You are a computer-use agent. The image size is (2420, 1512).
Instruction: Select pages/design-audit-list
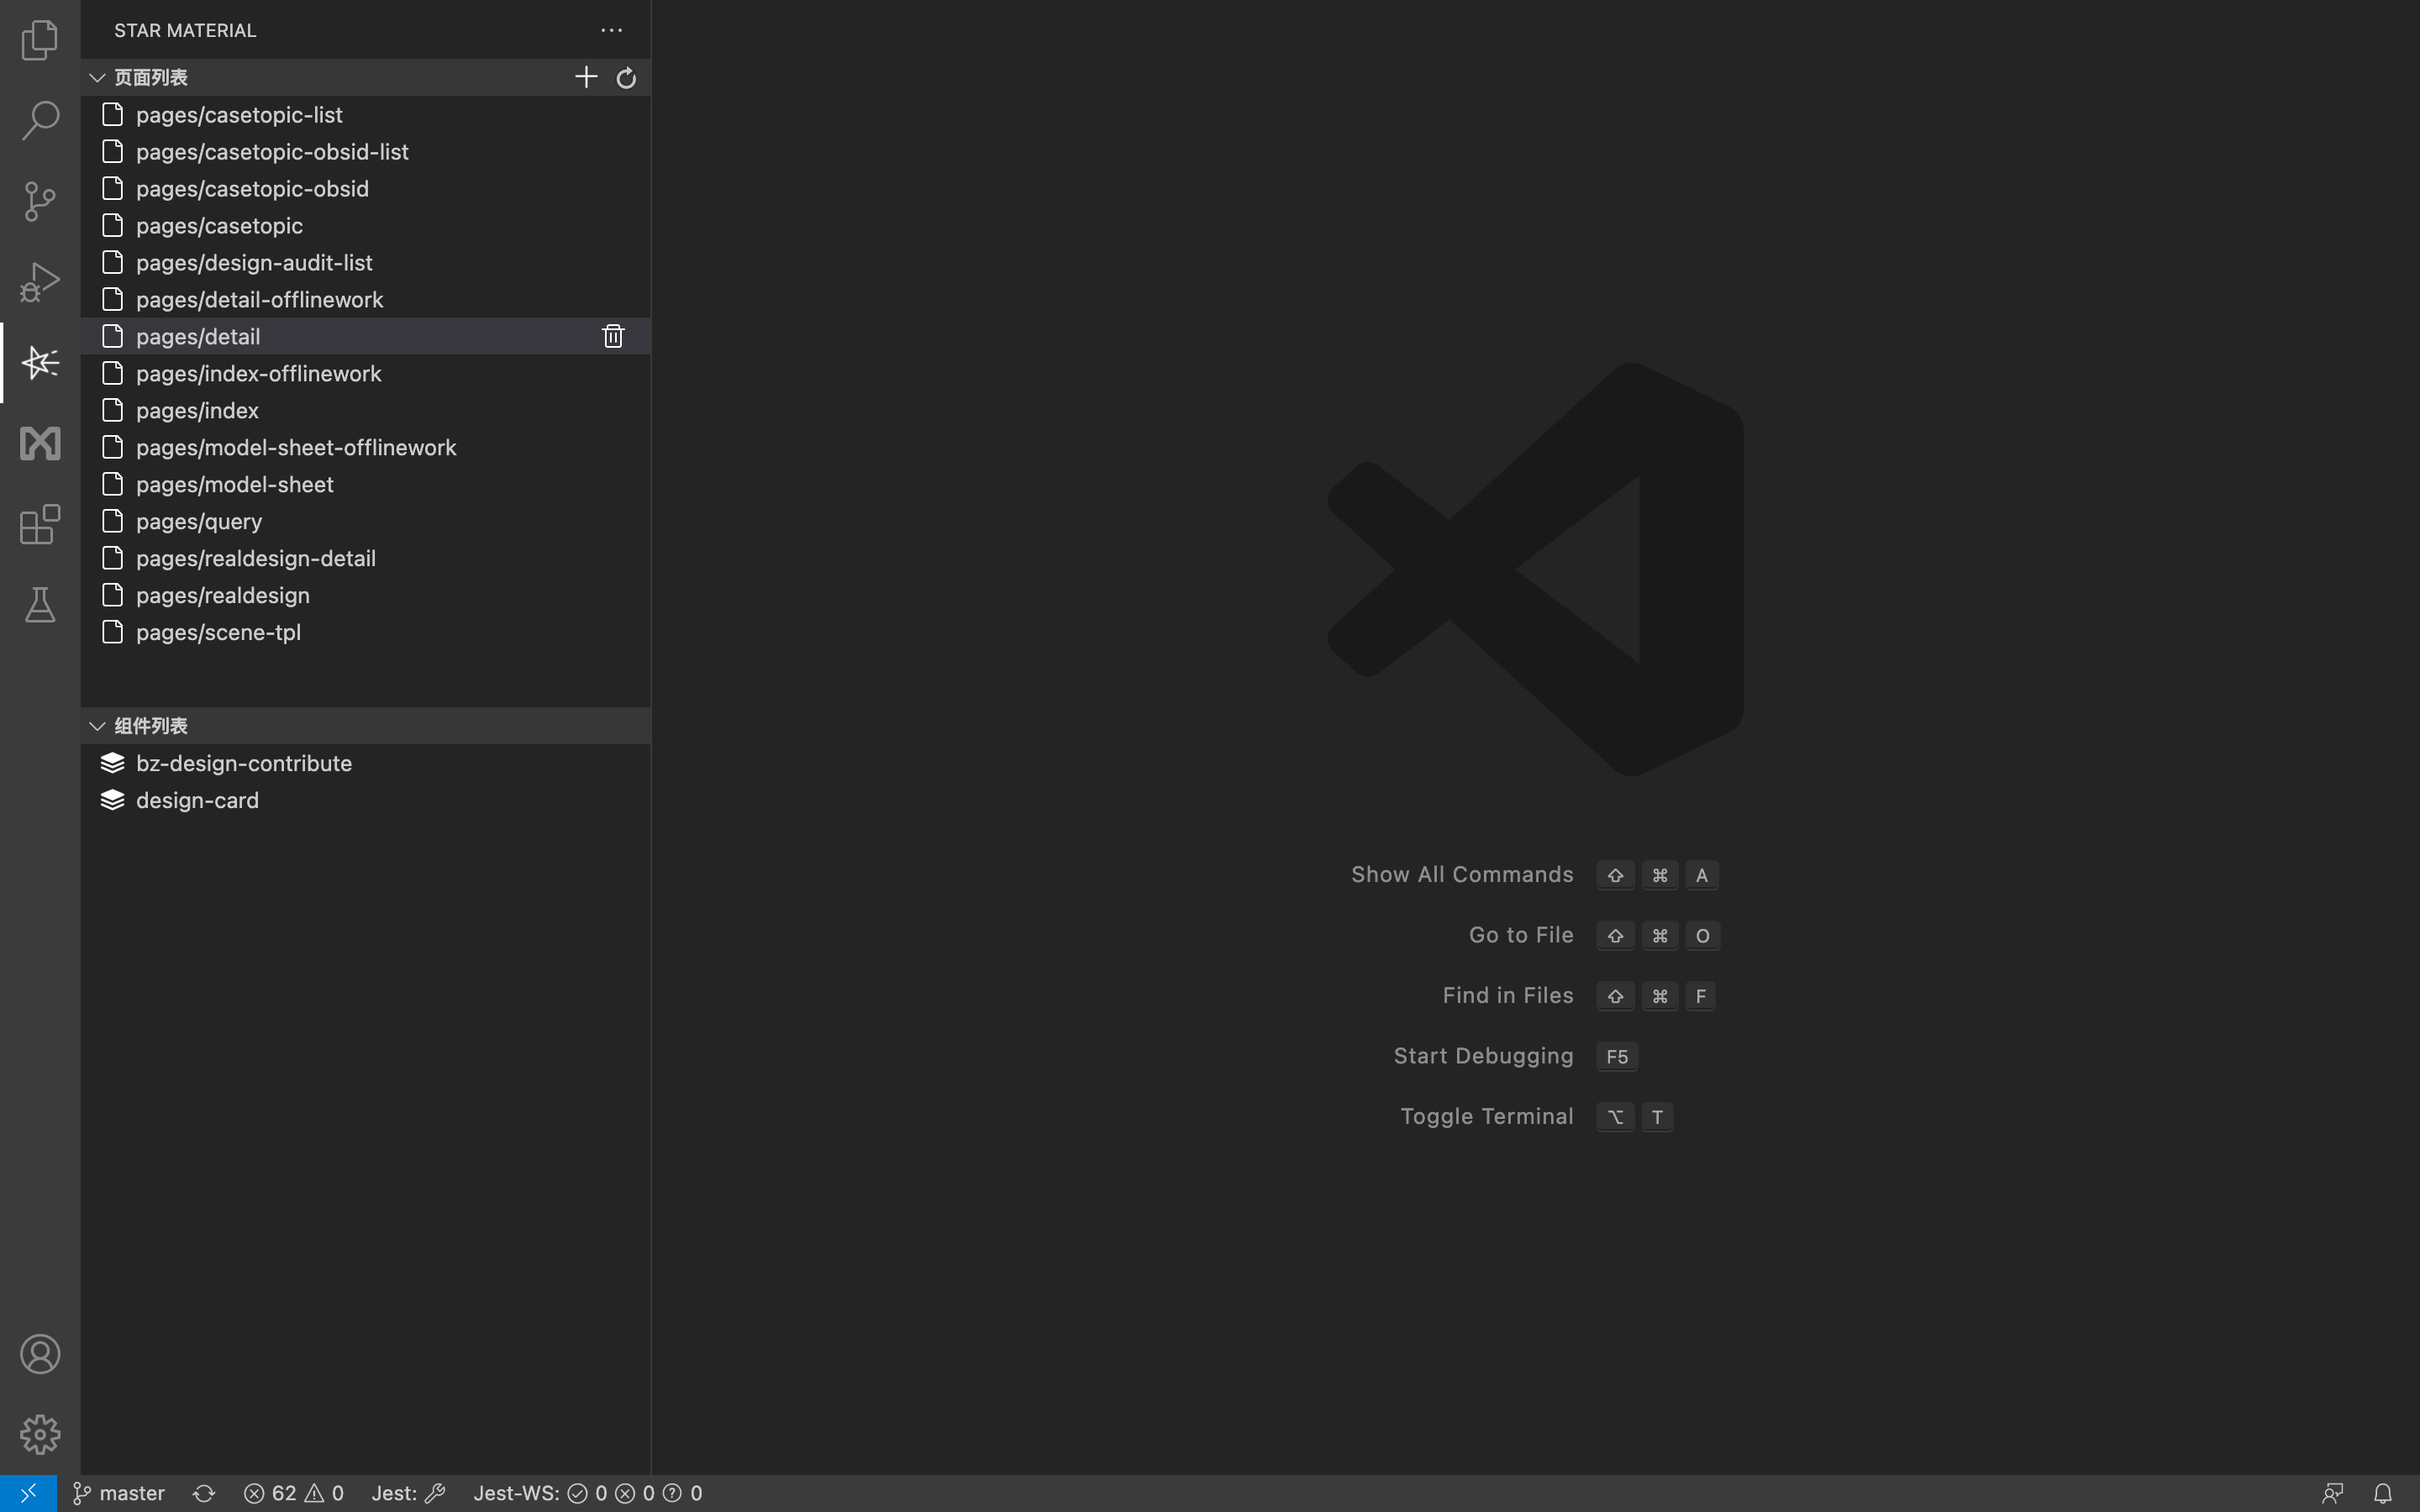[366, 263]
